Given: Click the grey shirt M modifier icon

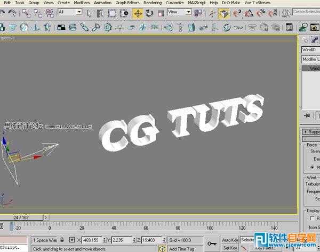Looking at the screenshot, I should [252, 27].
